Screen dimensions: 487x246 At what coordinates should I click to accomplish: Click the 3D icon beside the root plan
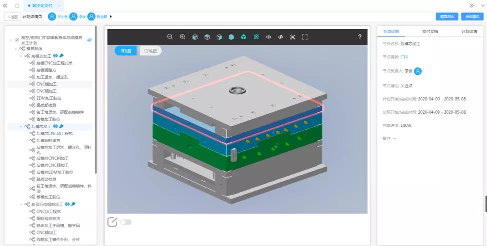coord(90,39)
